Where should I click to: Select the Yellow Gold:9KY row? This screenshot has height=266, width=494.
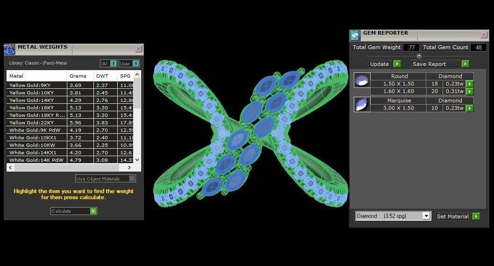pos(70,85)
